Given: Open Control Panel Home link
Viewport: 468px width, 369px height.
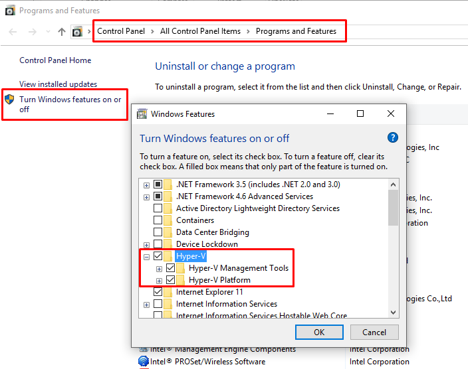Looking at the screenshot, I should click(x=55, y=60).
